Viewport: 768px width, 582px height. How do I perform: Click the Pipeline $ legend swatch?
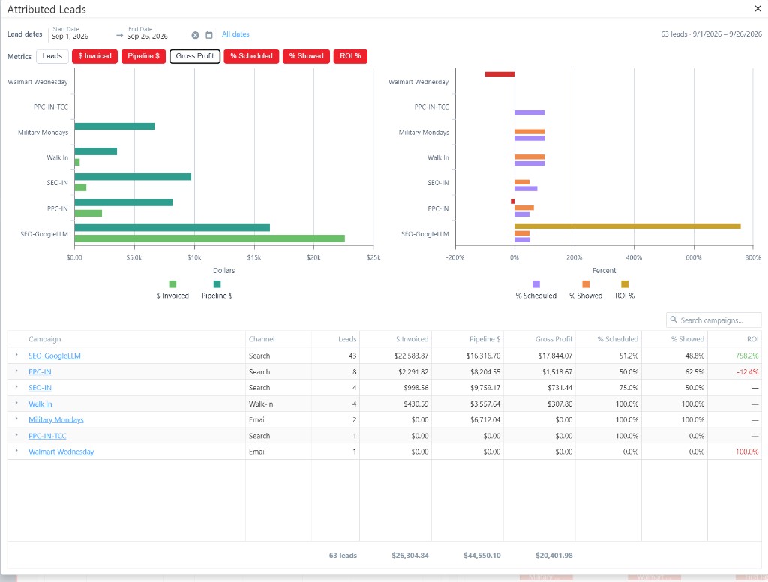click(x=217, y=284)
